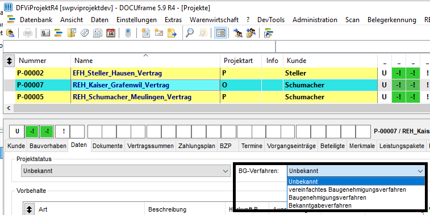Screen dimensions: 430x215
Task: Click the Info column header
Action: click(272, 61)
